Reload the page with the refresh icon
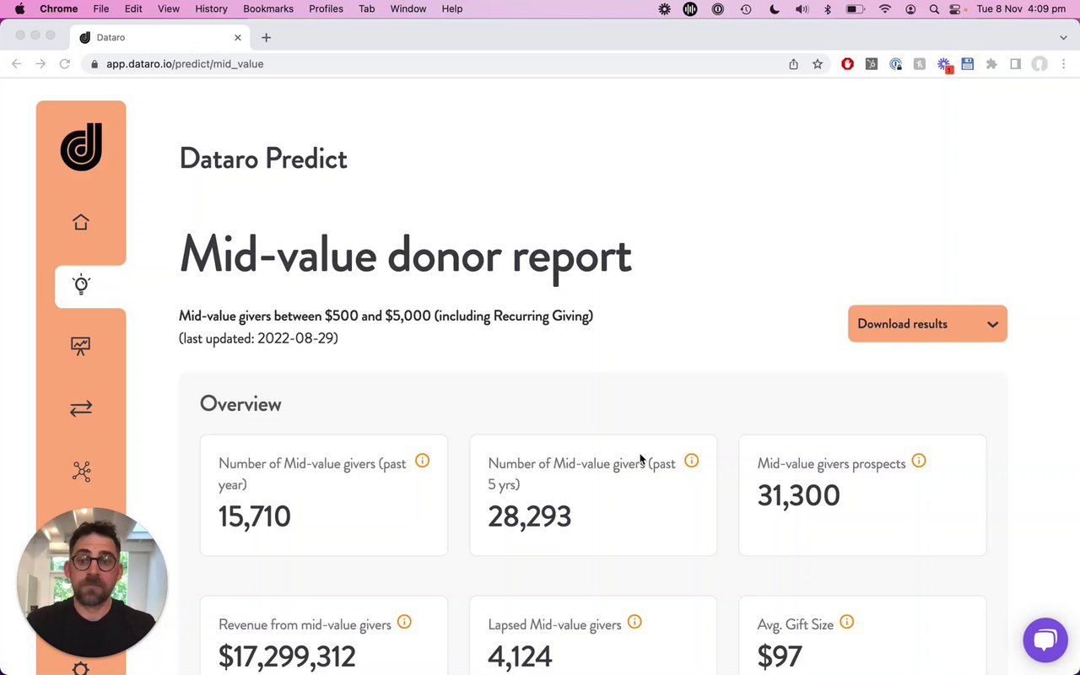 click(64, 64)
